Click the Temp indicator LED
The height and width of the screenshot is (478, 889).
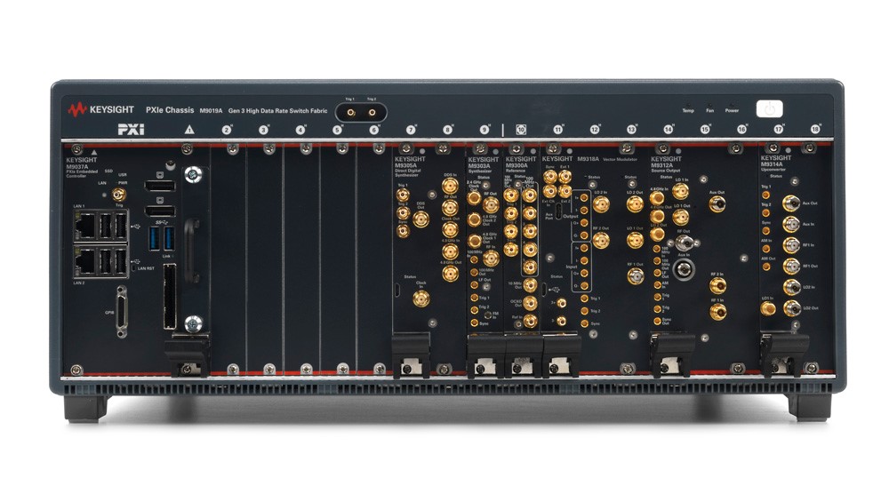688,106
